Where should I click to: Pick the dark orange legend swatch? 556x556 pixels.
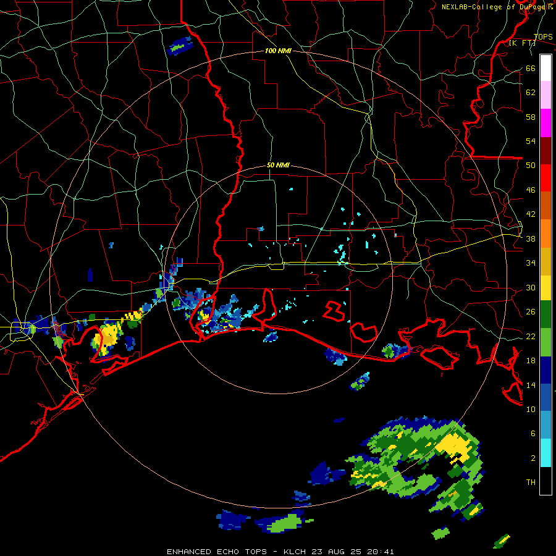[x=545, y=206]
